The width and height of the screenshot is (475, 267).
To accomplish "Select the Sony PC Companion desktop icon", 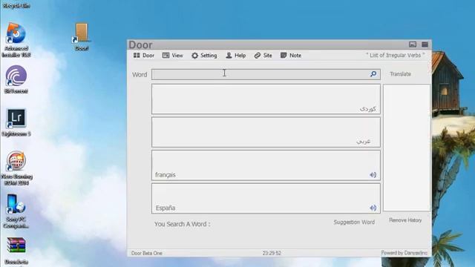I will (x=16, y=211).
